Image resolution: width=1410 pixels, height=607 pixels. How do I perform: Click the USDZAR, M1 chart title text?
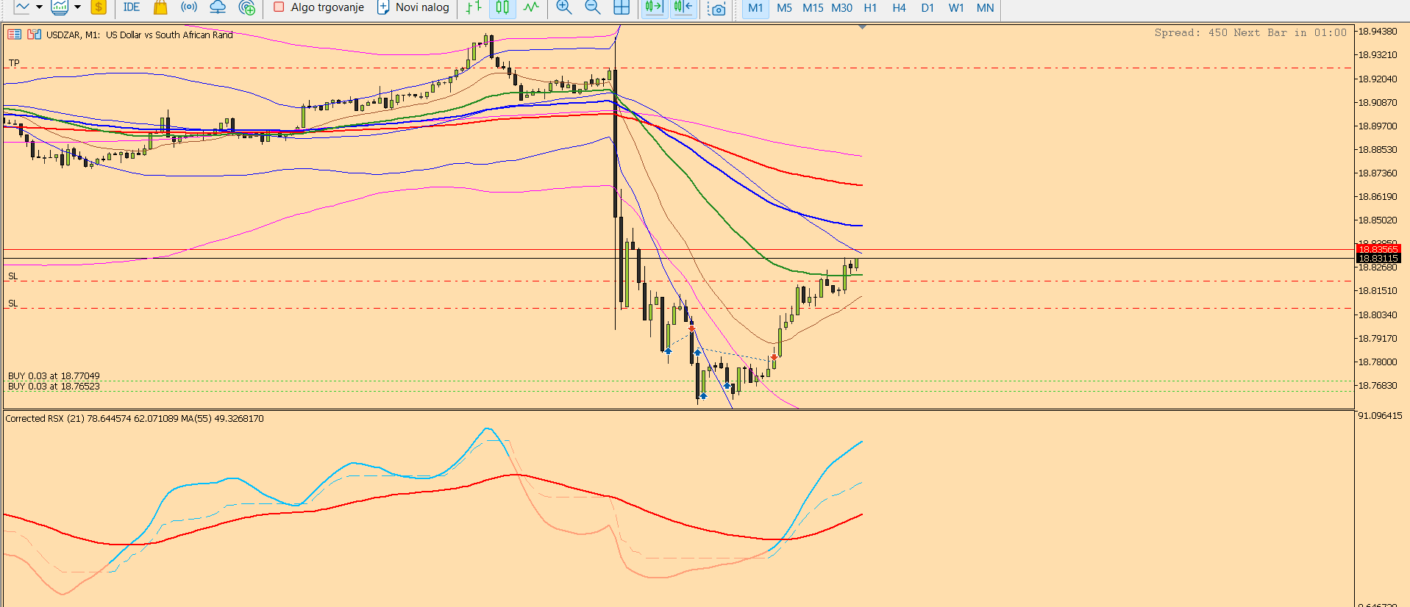tap(140, 35)
